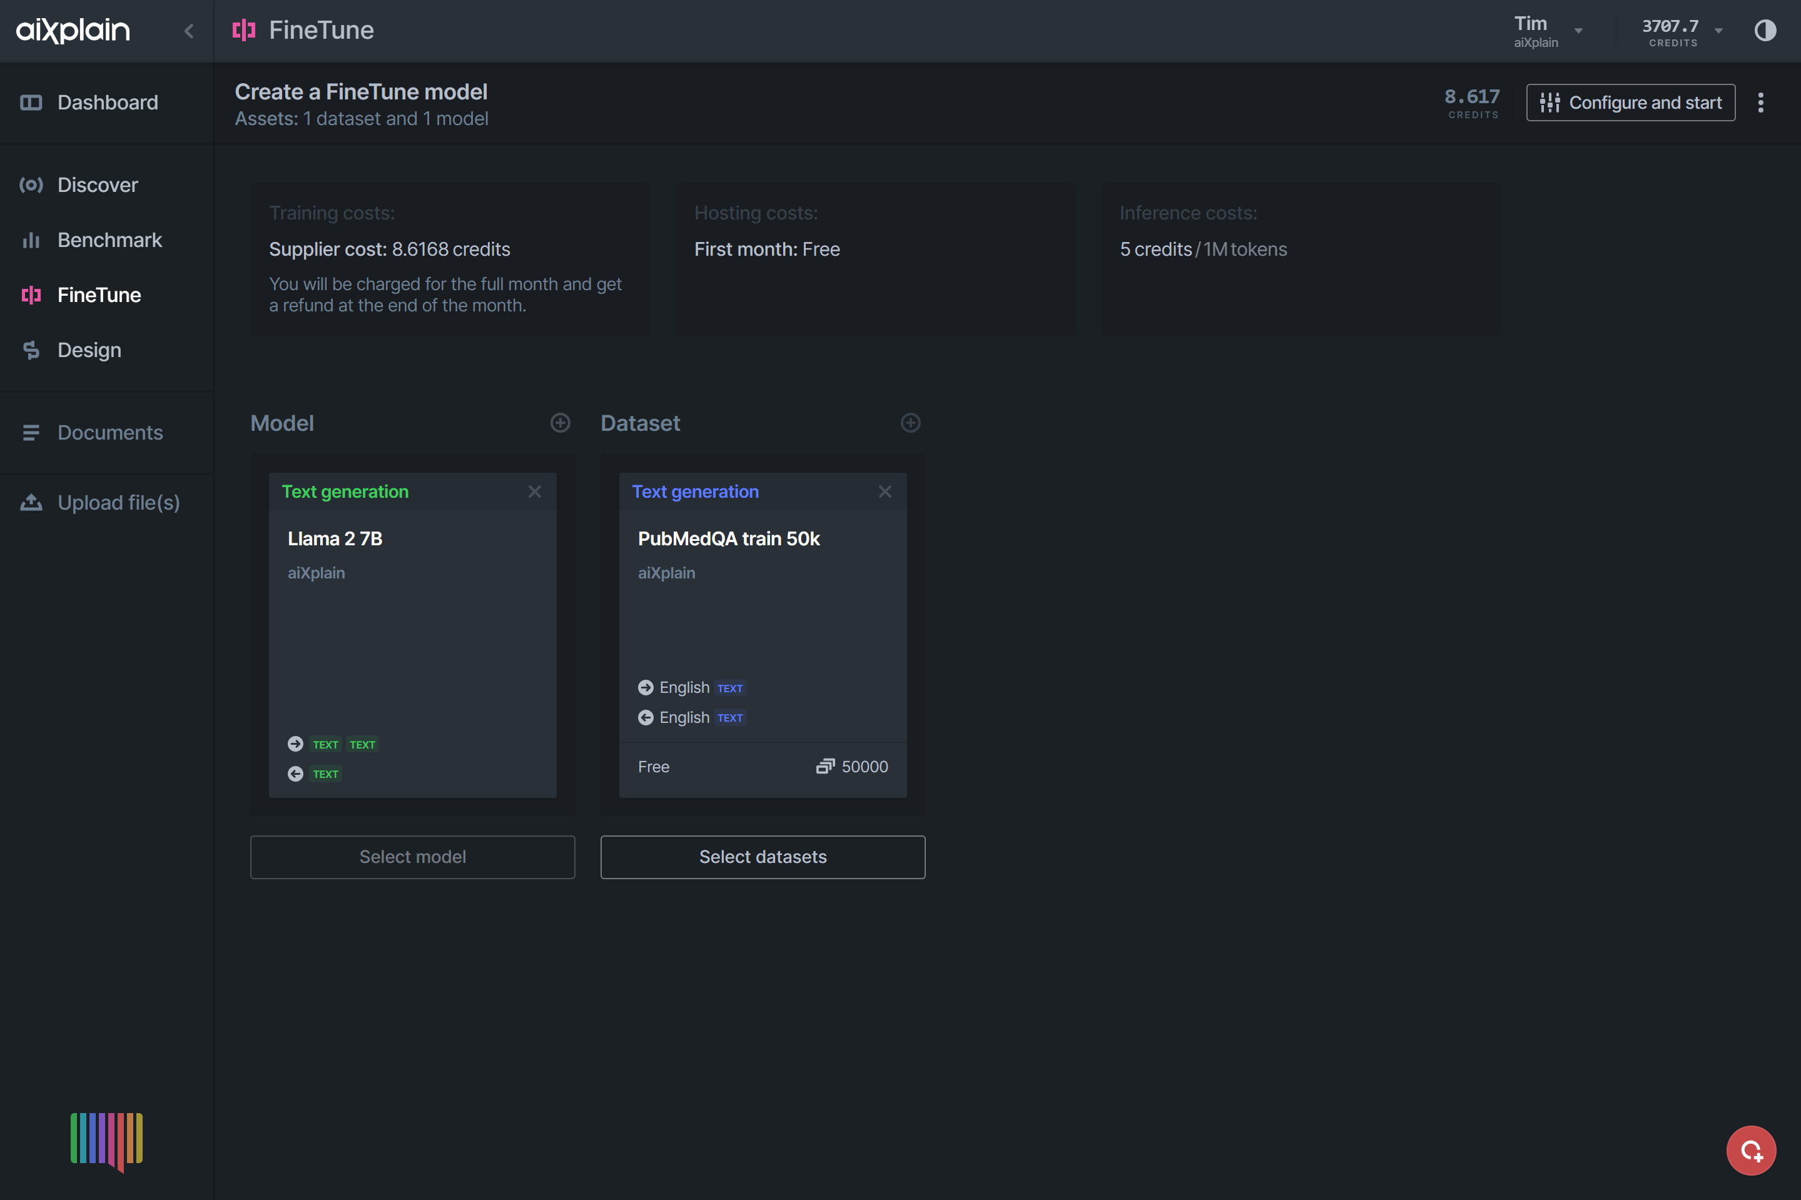Click the Llama input arrow icon
Image resolution: width=1801 pixels, height=1200 pixels.
tap(295, 744)
